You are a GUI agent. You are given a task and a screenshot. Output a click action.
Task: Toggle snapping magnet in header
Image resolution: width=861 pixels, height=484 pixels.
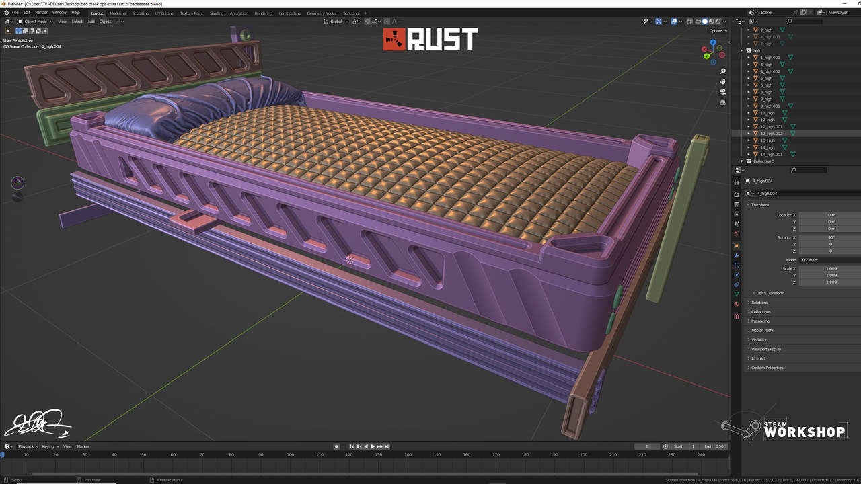tap(367, 22)
